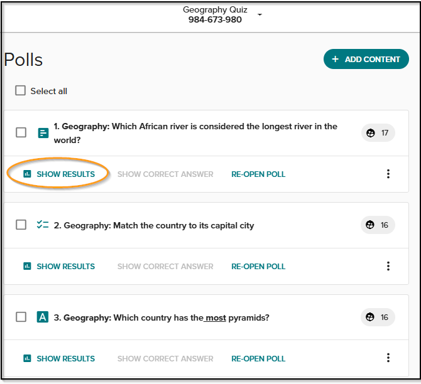This screenshot has width=421, height=384.
Task: Expand the Geography Quiz session dropdown arrow
Action: (260, 15)
